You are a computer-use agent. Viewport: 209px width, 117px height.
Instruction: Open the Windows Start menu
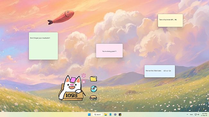pos(89,114)
